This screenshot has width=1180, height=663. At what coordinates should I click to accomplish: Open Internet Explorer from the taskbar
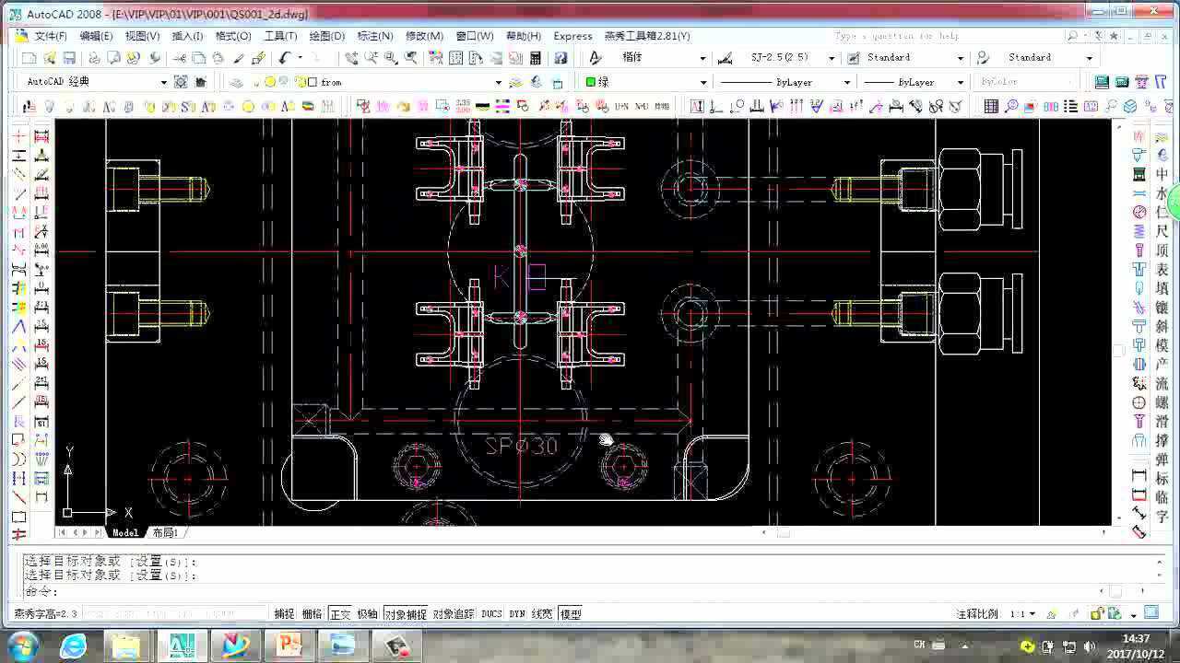tap(74, 646)
